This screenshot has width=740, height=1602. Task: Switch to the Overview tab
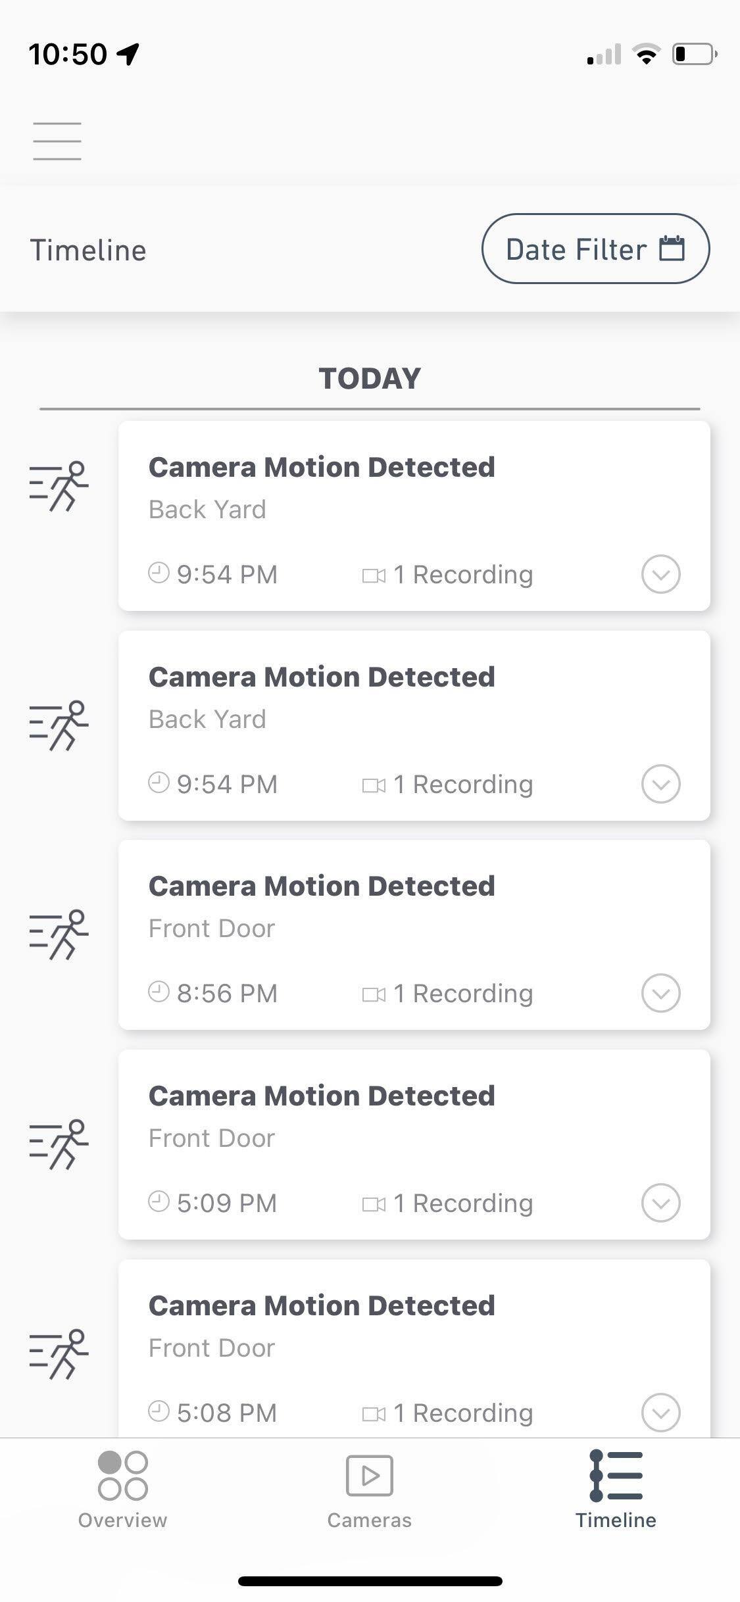pyautogui.click(x=122, y=1490)
